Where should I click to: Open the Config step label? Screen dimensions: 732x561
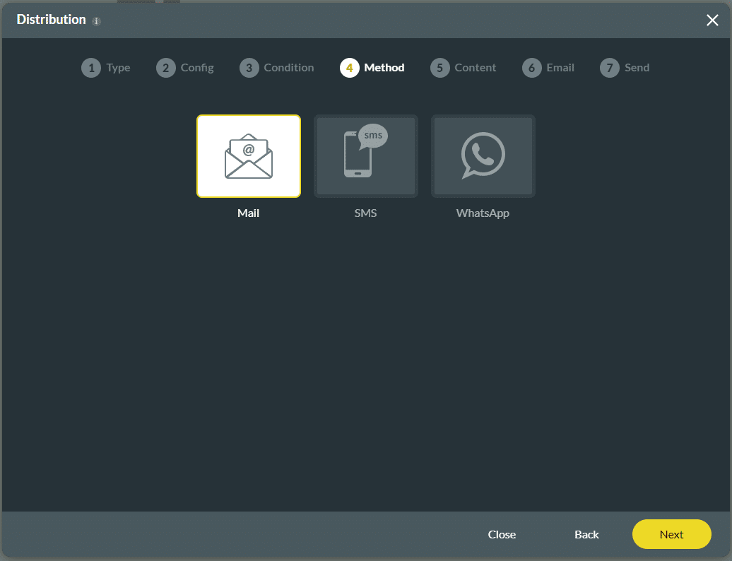(x=197, y=68)
